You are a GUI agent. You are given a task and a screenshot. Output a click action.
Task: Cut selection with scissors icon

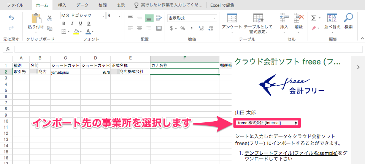coord(49,18)
